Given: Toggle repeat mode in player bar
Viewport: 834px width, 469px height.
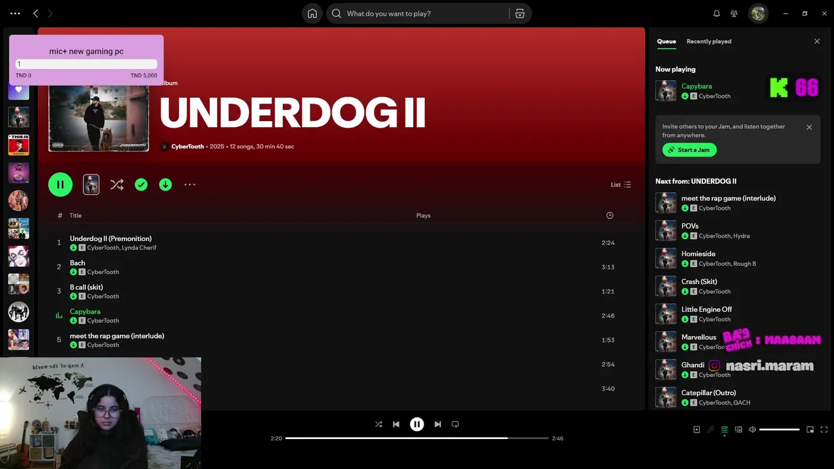Looking at the screenshot, I should tap(455, 424).
